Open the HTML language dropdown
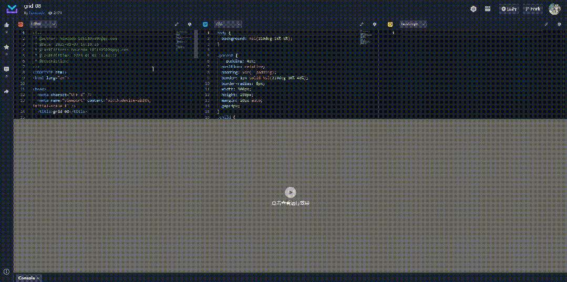Viewport: 567px width, 282px height. 44,24
